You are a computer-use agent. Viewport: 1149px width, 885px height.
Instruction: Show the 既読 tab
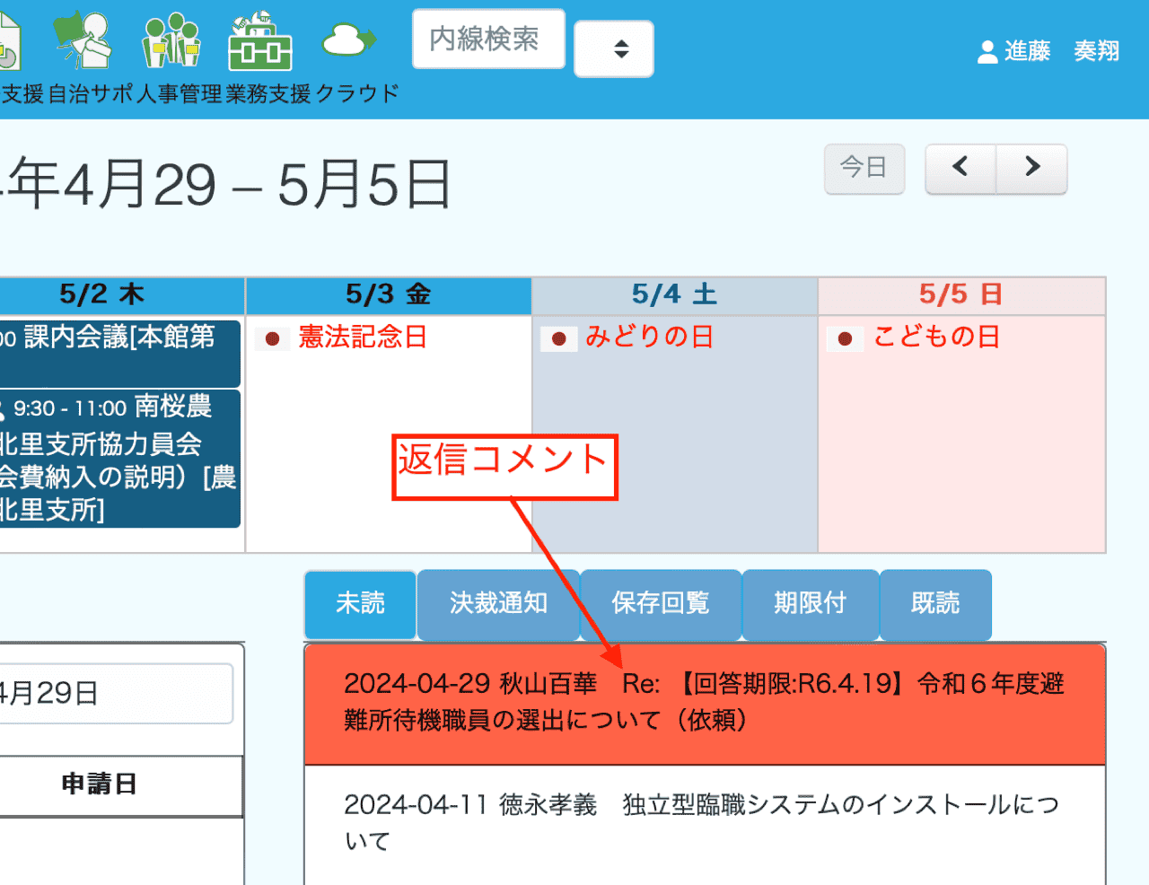(x=935, y=604)
